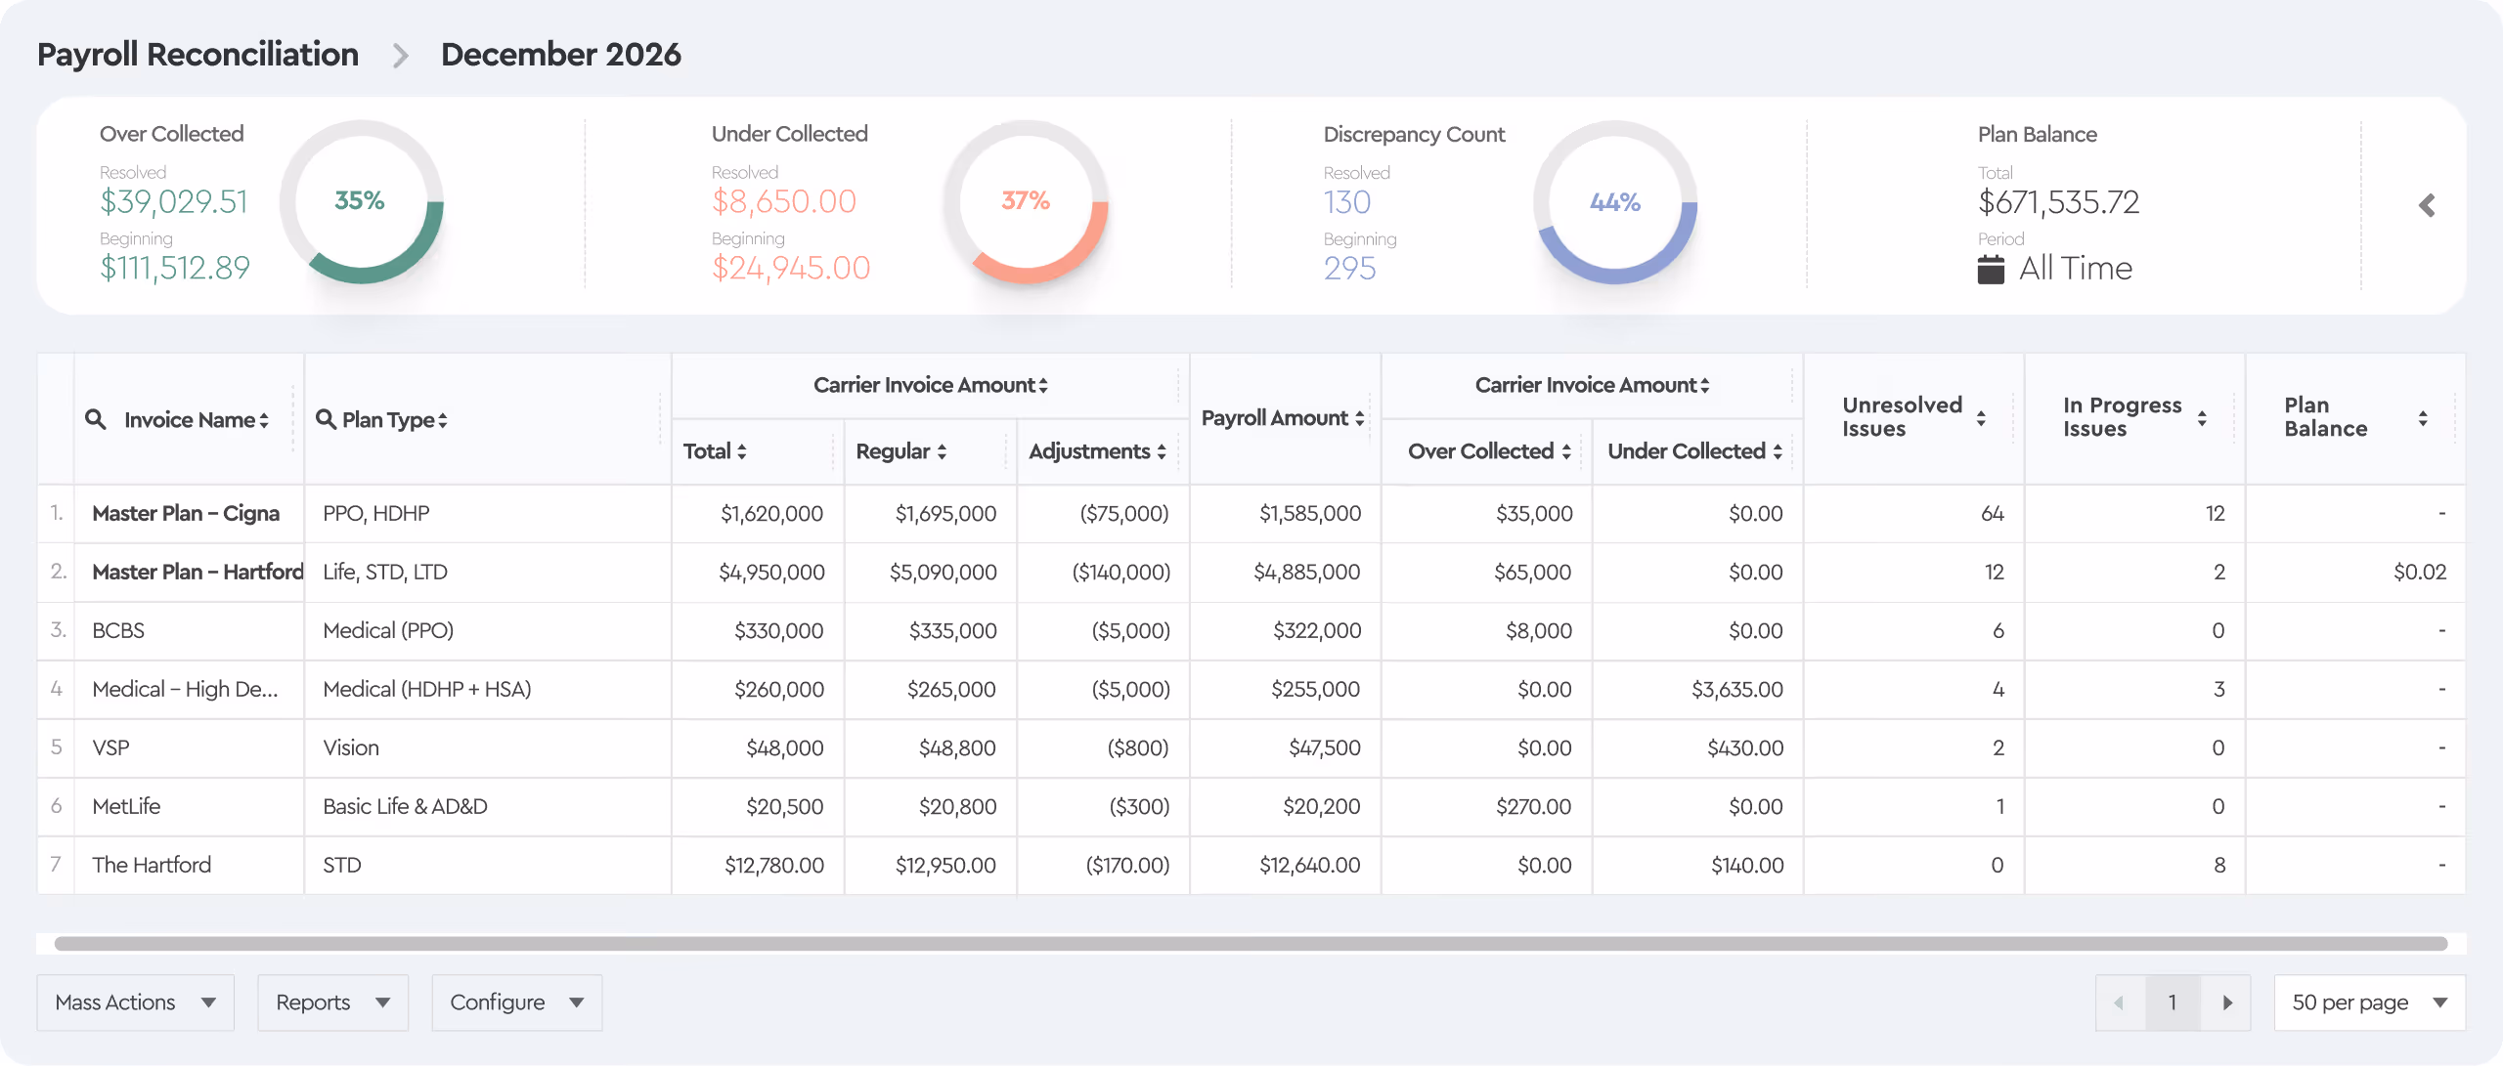Sort by Payroll Amount column arrows
The image size is (2503, 1066).
pyautogui.click(x=1359, y=418)
